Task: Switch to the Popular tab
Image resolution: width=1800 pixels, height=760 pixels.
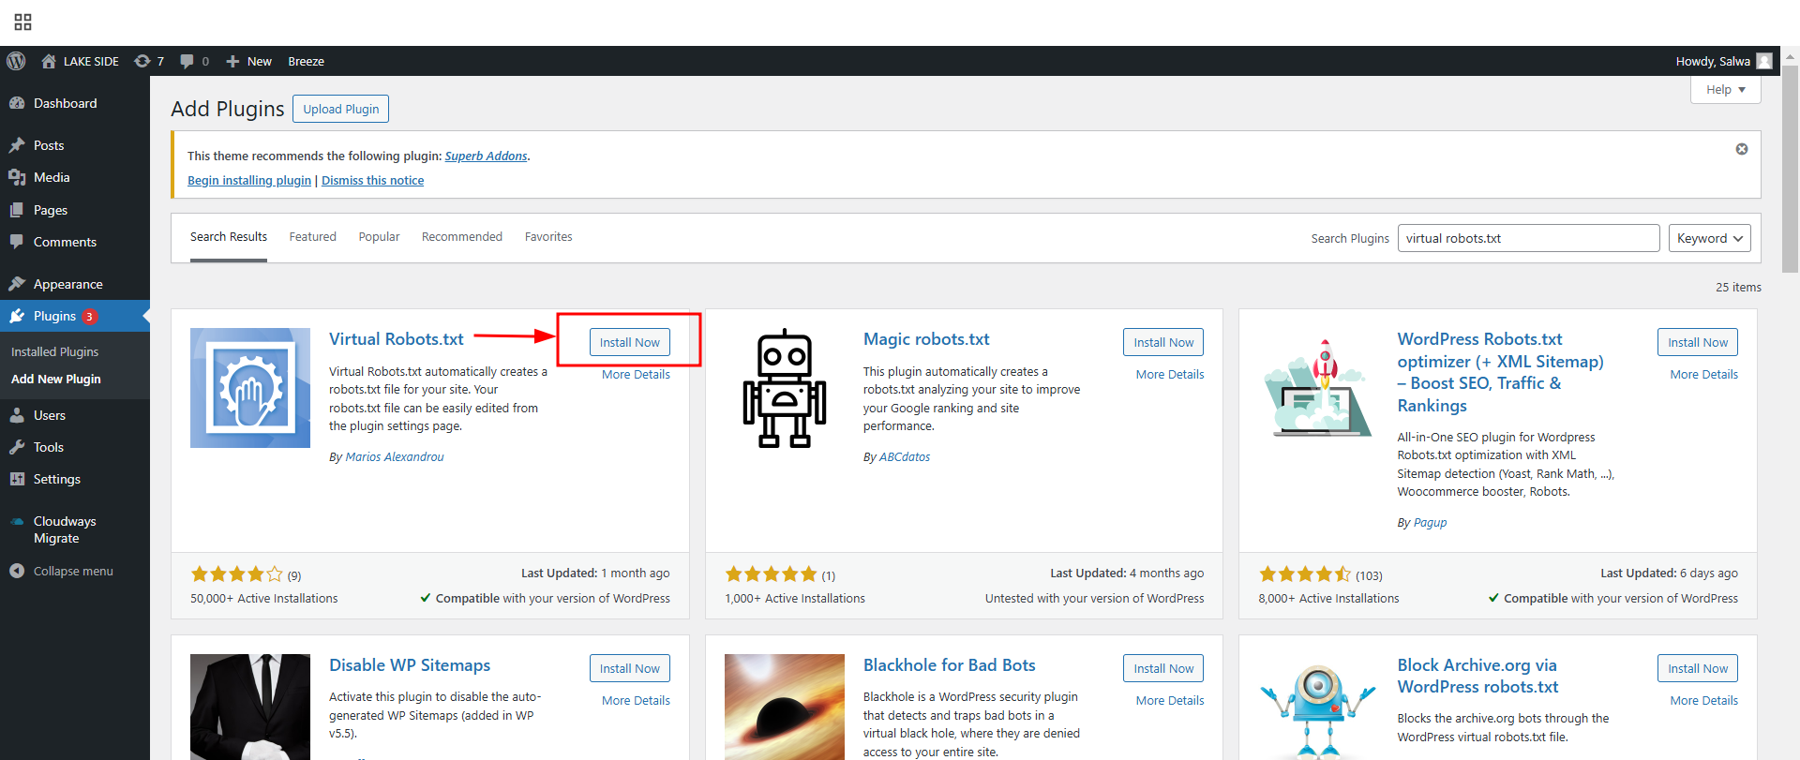Action: click(x=379, y=237)
